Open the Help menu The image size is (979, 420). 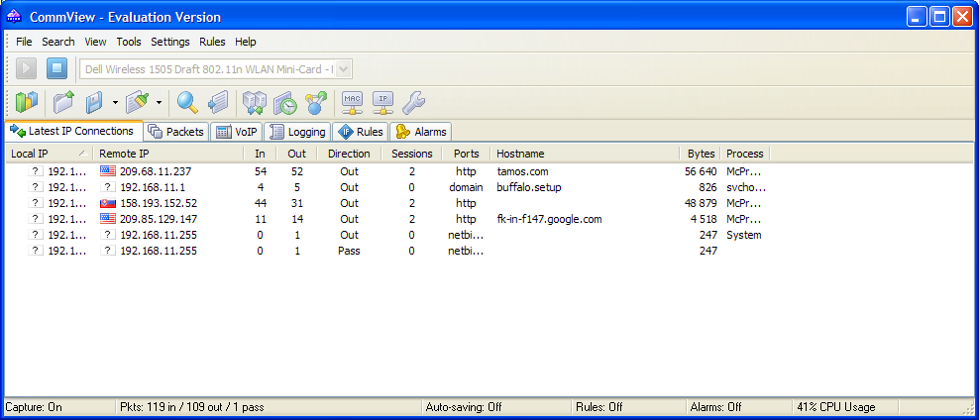246,42
